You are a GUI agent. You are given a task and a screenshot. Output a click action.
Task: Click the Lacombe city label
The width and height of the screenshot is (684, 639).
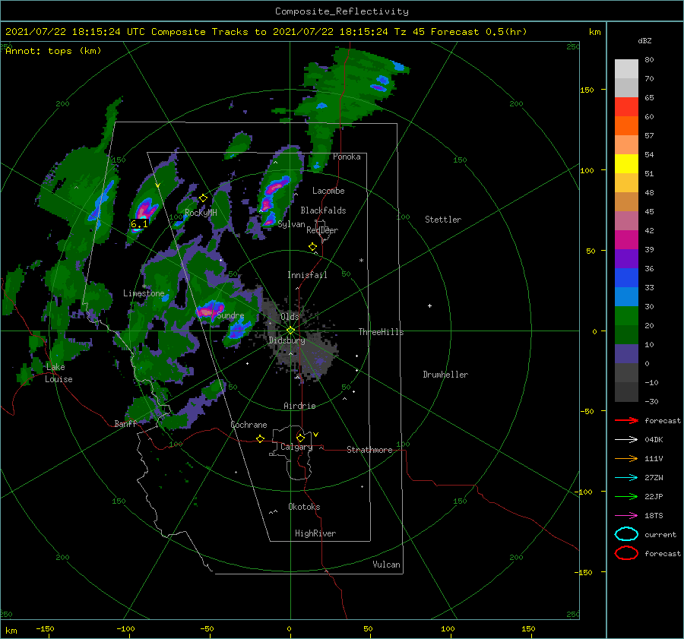(x=328, y=191)
